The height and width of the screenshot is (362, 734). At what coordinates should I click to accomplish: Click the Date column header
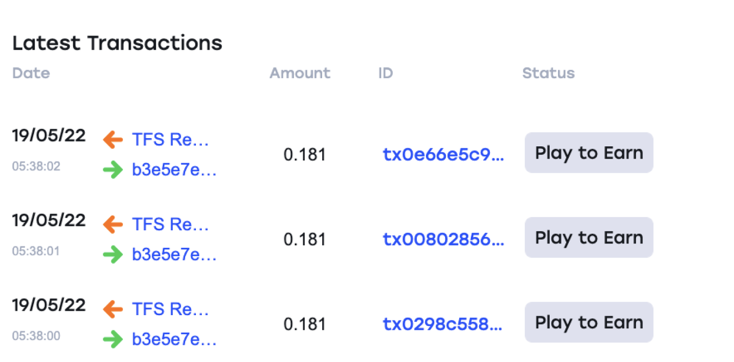31,73
